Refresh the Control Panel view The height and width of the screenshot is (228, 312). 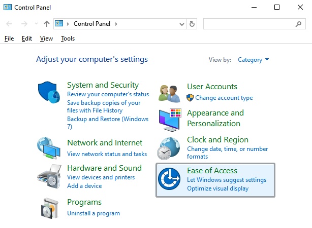point(192,24)
